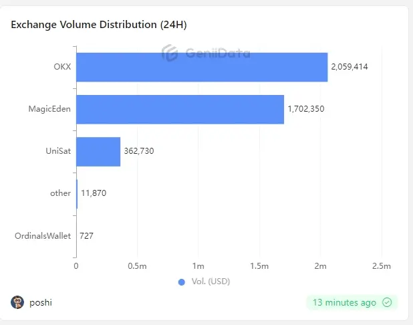
Task: Click the OrdinalsWallet axis label
Action: pyautogui.click(x=43, y=235)
